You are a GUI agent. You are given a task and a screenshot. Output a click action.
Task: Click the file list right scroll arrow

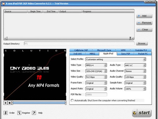132,38
